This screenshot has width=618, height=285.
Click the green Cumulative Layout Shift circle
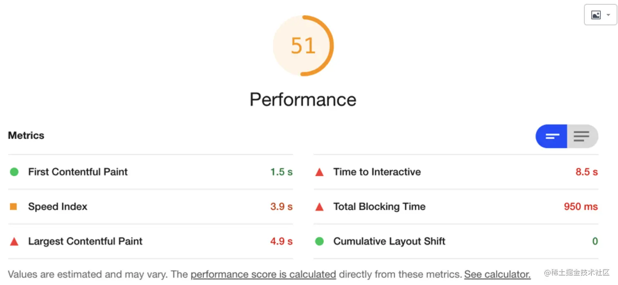(320, 241)
